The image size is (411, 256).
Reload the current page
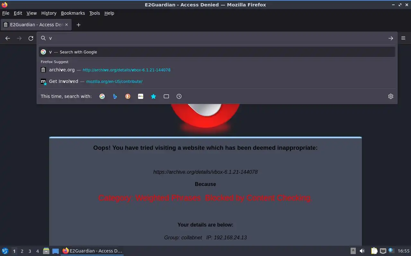coord(31,38)
